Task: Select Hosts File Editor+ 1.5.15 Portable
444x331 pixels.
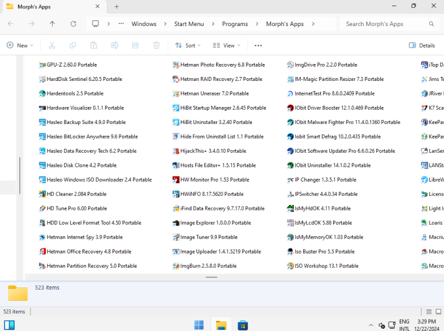Action: pyautogui.click(x=214, y=165)
